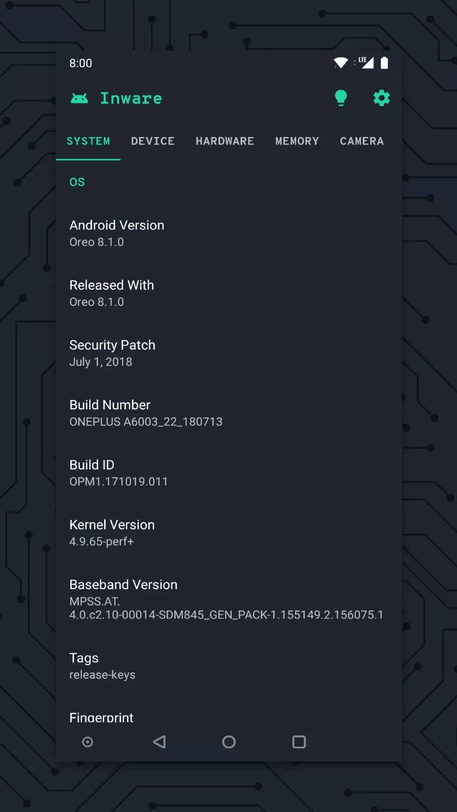Tap the Android Version entry
The height and width of the screenshot is (812, 457).
tap(229, 233)
